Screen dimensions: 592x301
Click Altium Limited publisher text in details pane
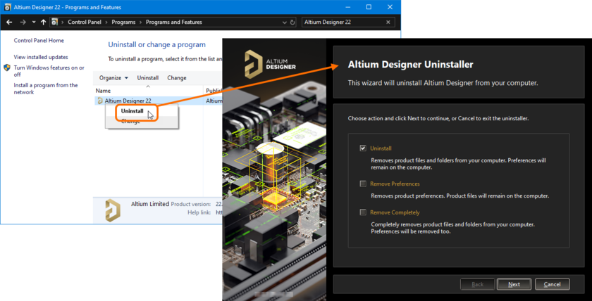[x=150, y=204]
